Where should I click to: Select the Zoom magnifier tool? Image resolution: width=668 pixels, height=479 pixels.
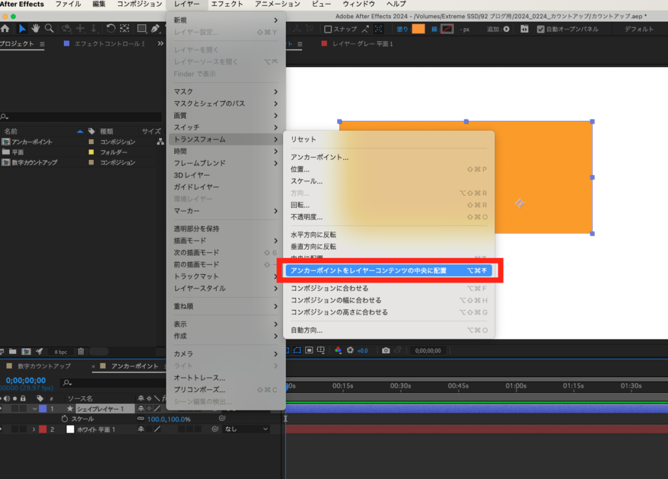49,29
